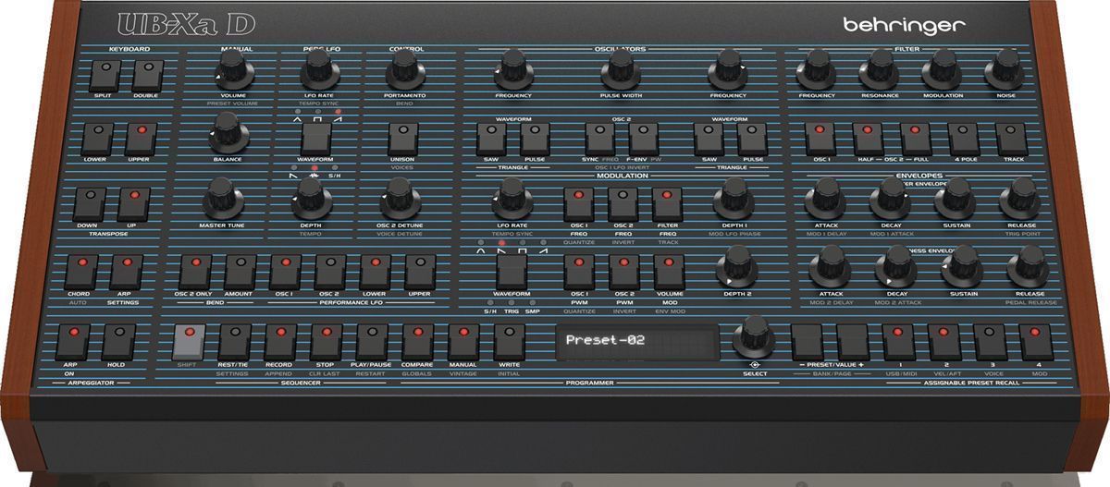Click the Select encoder knob
This screenshot has height=487, width=1110.
tap(755, 337)
